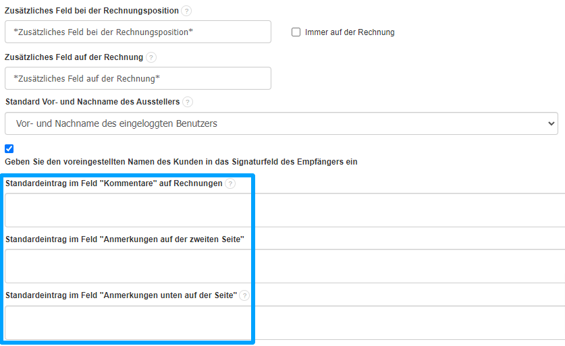Click help icon beside "Zusätzliches Feld bei der Rechnungsposition" heading
The image size is (565, 346).
pos(186,11)
